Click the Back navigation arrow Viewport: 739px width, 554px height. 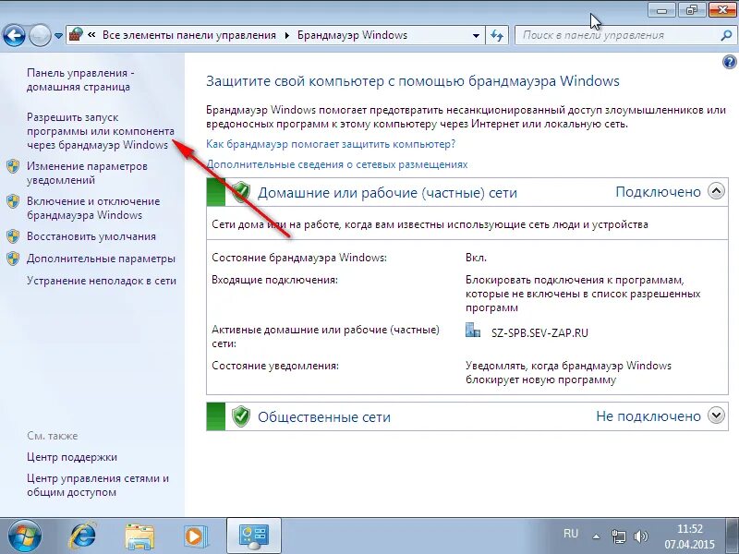pos(14,35)
